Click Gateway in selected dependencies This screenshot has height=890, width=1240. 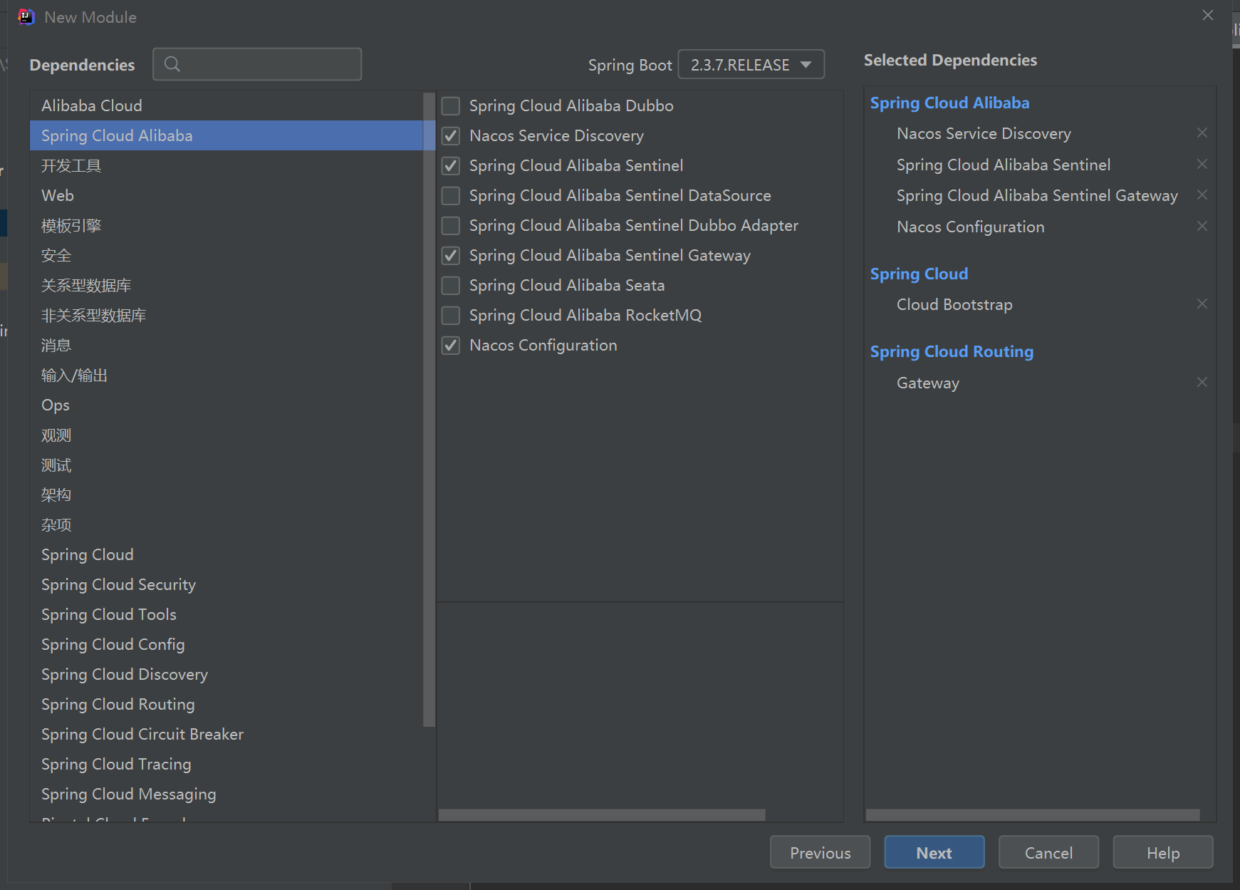point(928,383)
